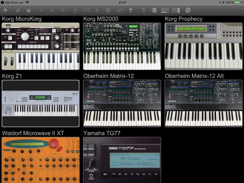This screenshot has height=183, width=244.
Task: Open settings via the gear icon
Action: point(108,10)
